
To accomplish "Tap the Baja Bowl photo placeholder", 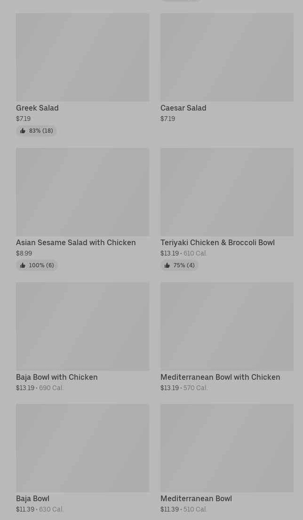I will coord(82,448).
